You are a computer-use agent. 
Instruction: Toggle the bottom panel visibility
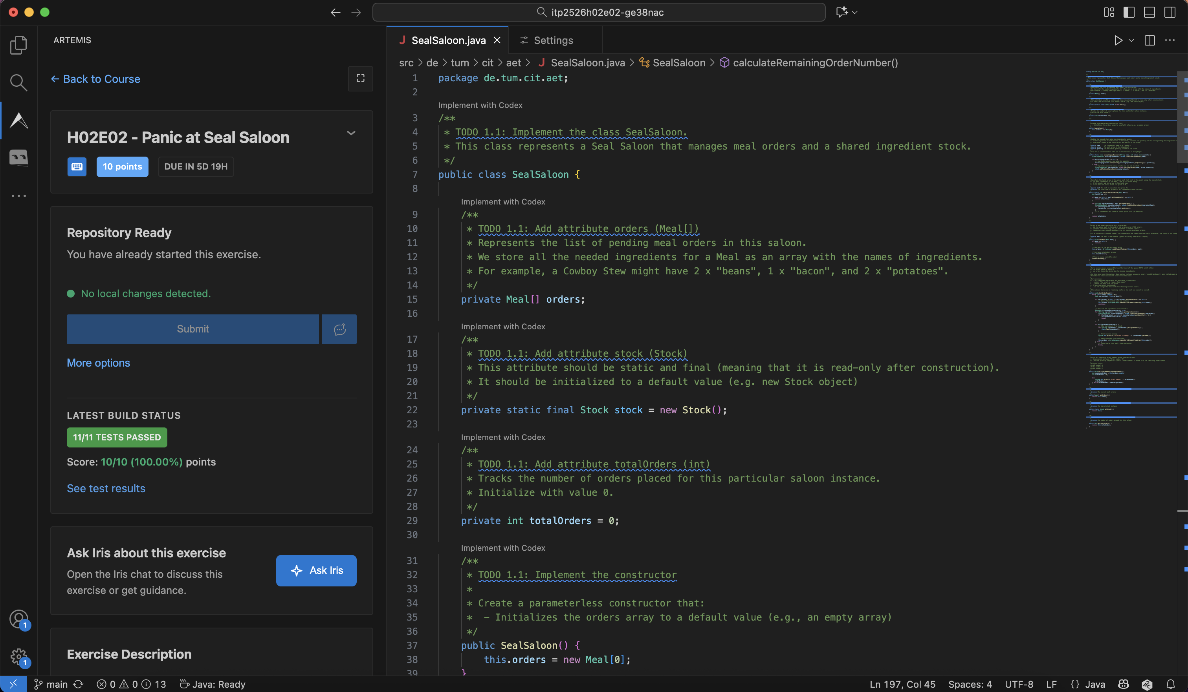pos(1149,12)
